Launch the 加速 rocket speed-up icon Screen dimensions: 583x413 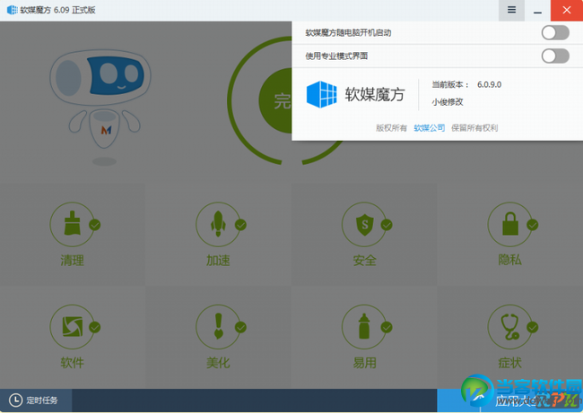click(218, 224)
